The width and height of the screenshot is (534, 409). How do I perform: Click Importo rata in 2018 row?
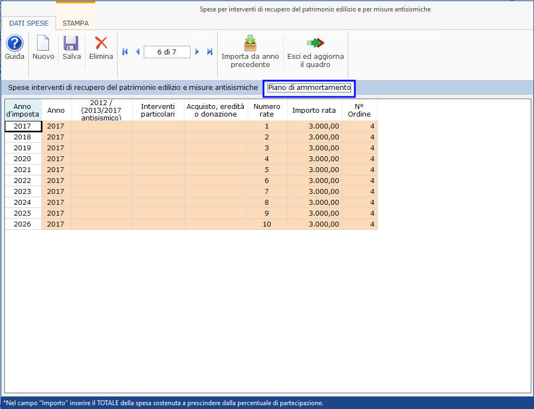pos(315,137)
